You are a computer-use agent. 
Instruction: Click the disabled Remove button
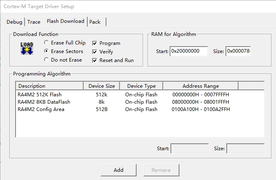coord(161,170)
